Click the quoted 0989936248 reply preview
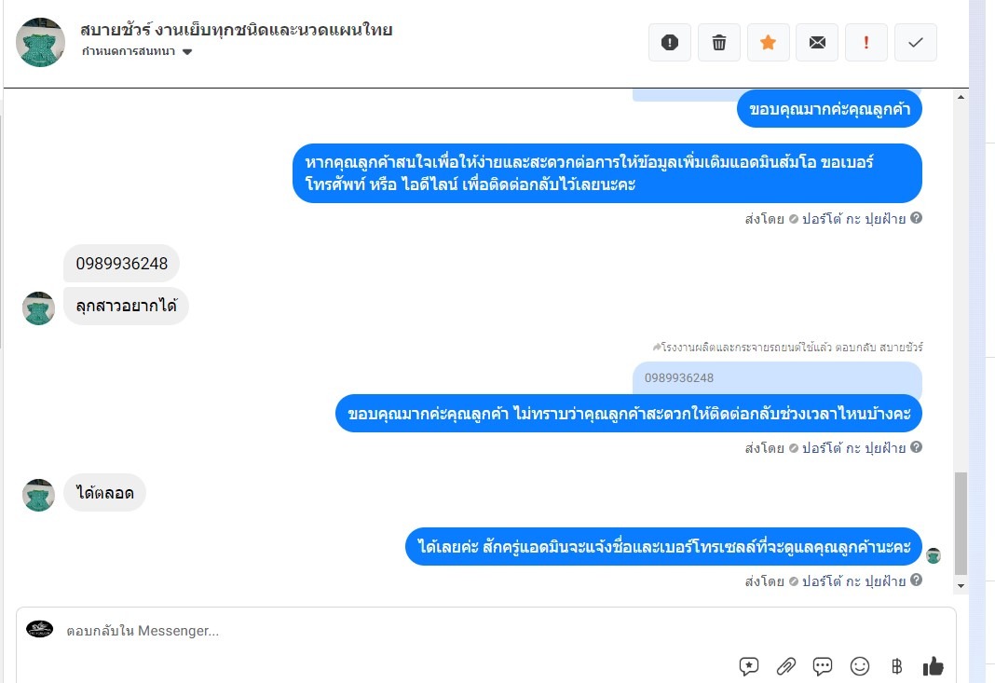Viewport: 995px width, 683px height. pyautogui.click(x=777, y=377)
